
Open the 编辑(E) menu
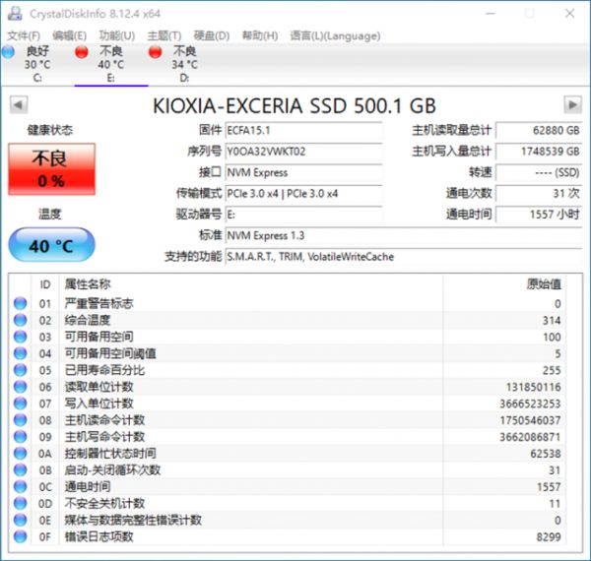69,35
